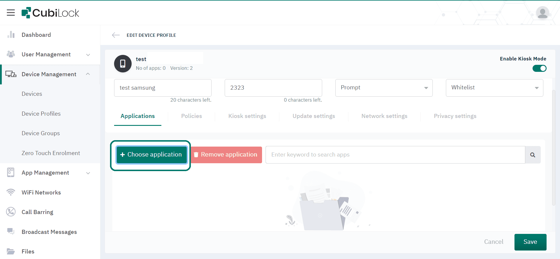Click the Device Management devices icon
The image size is (560, 259).
(x=11, y=74)
